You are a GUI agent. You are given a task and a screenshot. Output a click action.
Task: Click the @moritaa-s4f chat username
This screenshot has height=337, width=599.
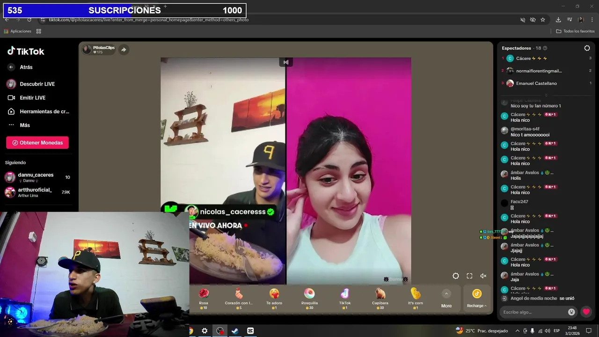point(525,129)
